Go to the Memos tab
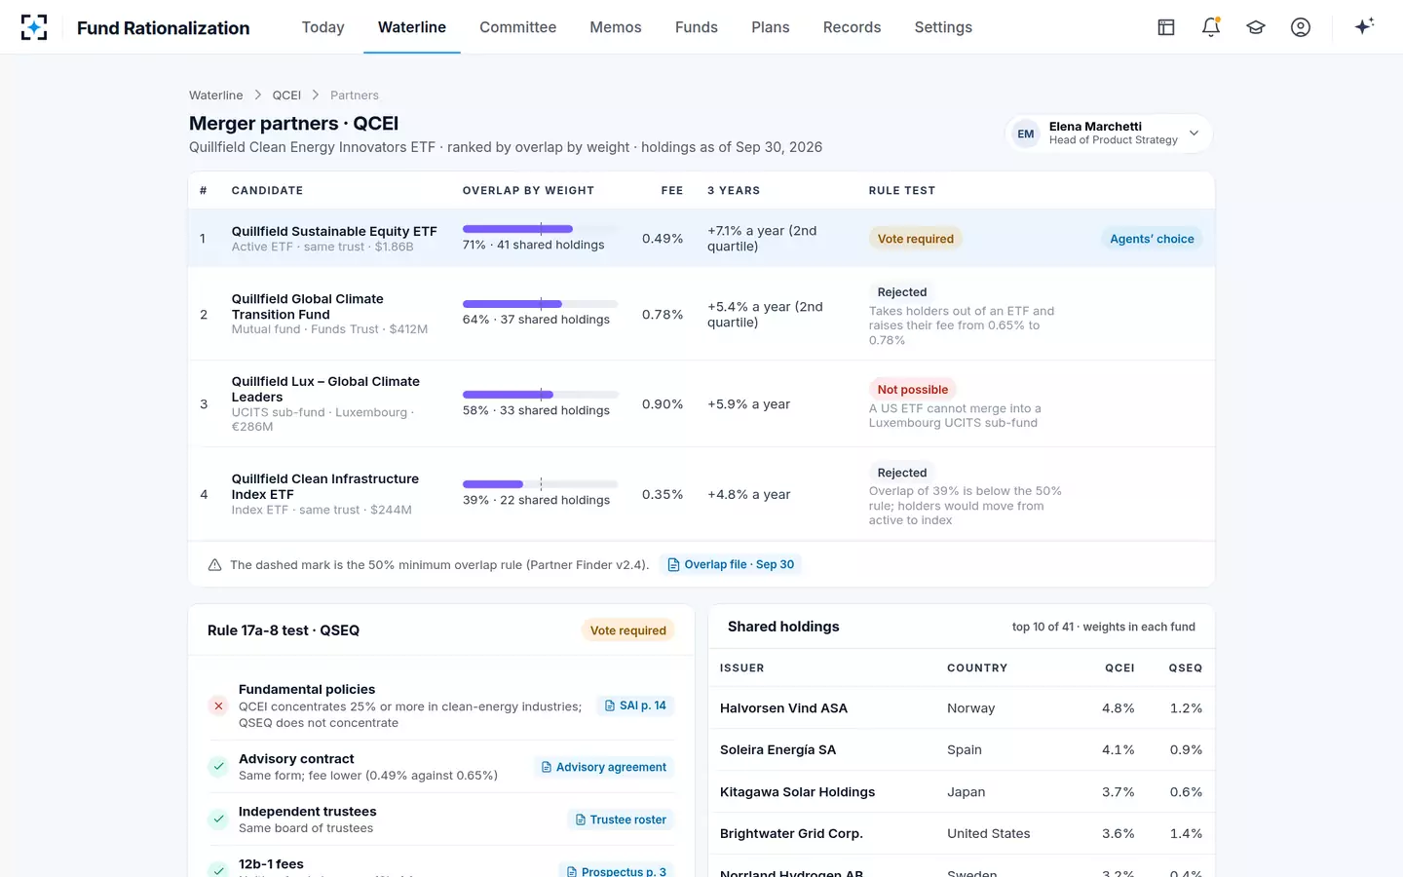This screenshot has height=877, width=1403. click(x=616, y=27)
